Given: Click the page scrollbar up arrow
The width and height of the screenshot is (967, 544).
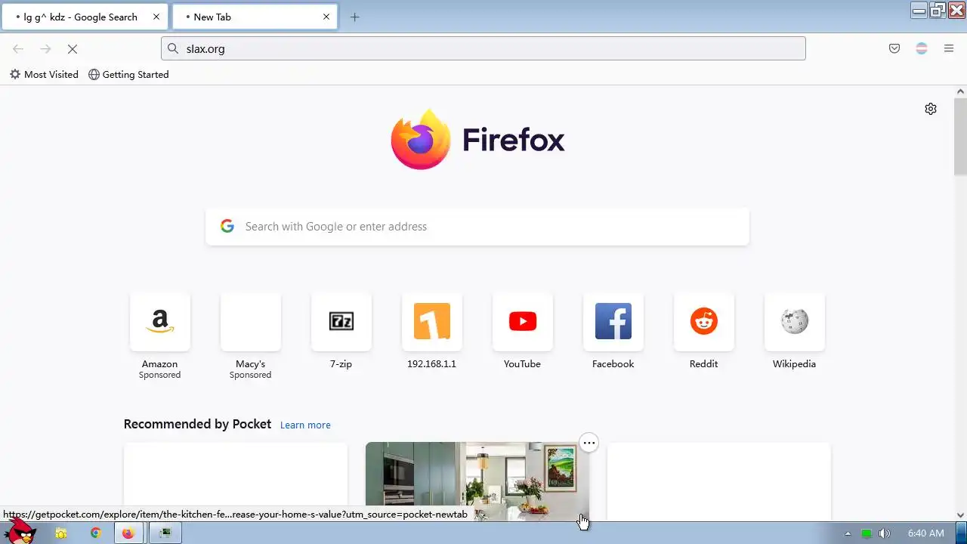Looking at the screenshot, I should (x=960, y=91).
